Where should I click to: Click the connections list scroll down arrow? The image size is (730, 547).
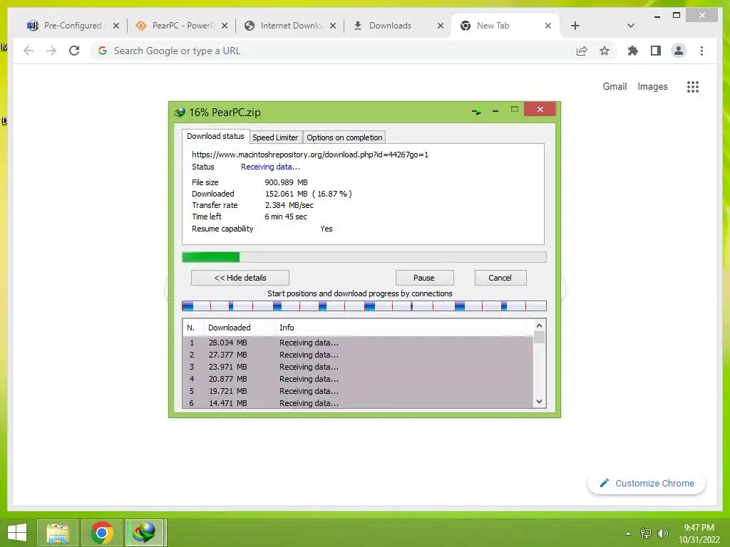pyautogui.click(x=539, y=402)
